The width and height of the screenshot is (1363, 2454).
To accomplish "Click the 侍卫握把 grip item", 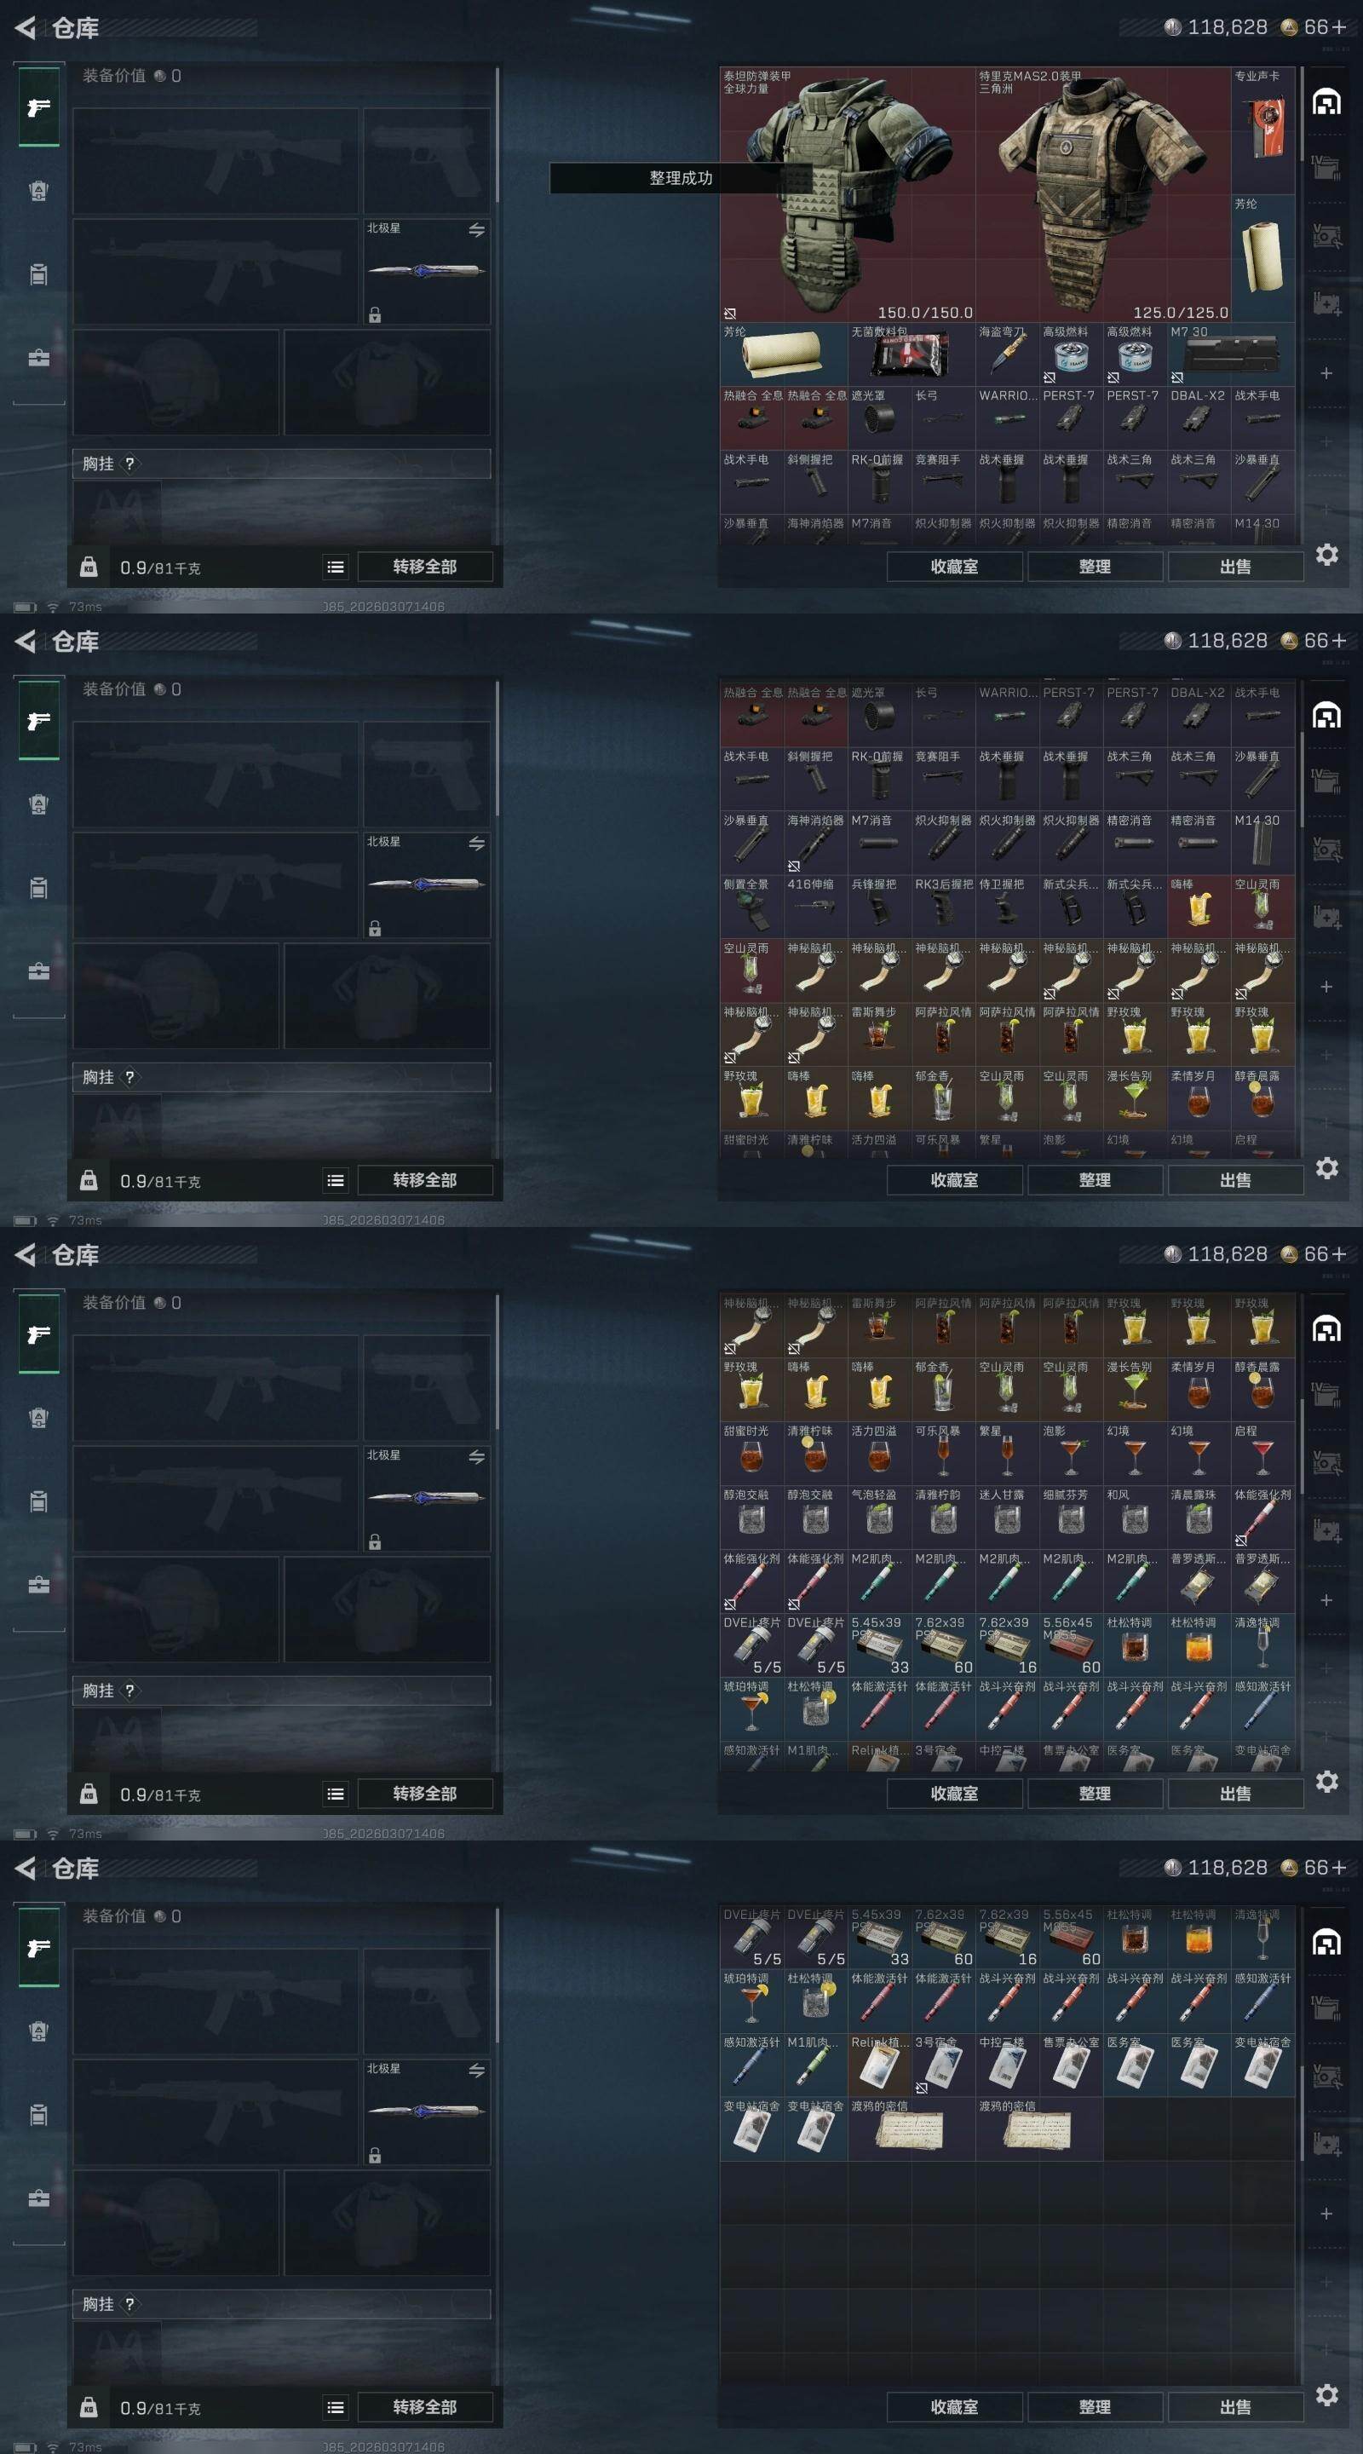I will [x=1007, y=907].
